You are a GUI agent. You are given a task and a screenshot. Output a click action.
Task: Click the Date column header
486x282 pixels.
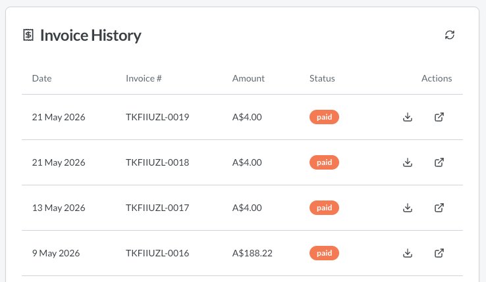(x=42, y=78)
